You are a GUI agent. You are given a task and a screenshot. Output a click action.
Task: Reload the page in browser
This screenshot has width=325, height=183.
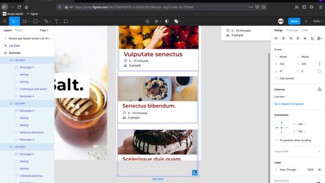(19, 7)
